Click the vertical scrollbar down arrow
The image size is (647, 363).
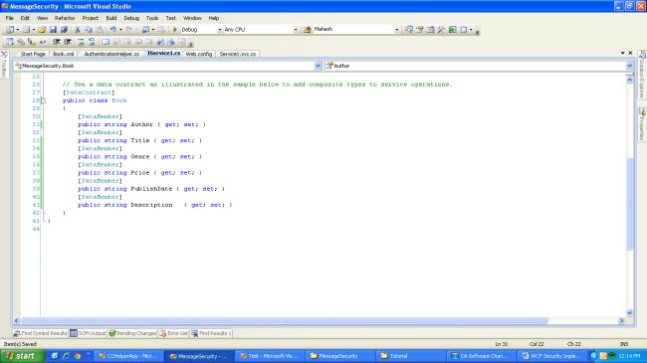point(630,312)
